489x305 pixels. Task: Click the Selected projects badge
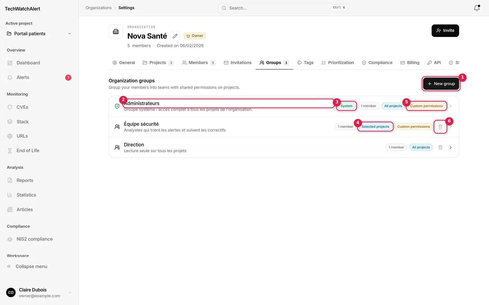375,127
